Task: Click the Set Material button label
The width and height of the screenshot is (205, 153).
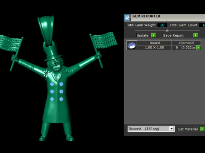Action: coord(188,129)
